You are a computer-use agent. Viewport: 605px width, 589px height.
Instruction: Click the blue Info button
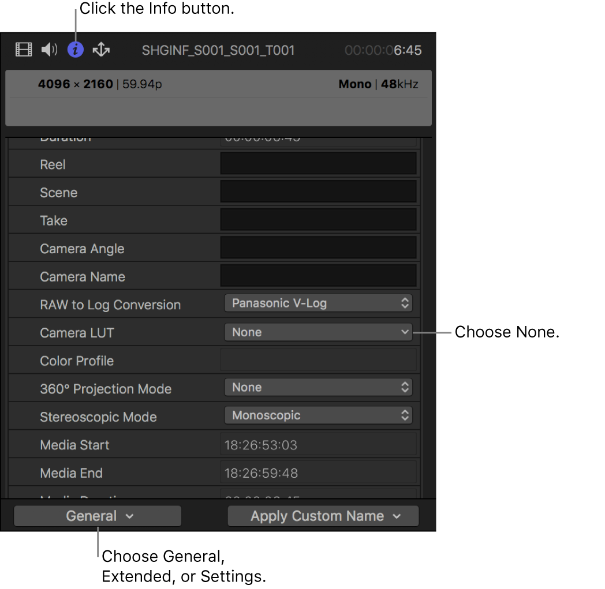(75, 50)
